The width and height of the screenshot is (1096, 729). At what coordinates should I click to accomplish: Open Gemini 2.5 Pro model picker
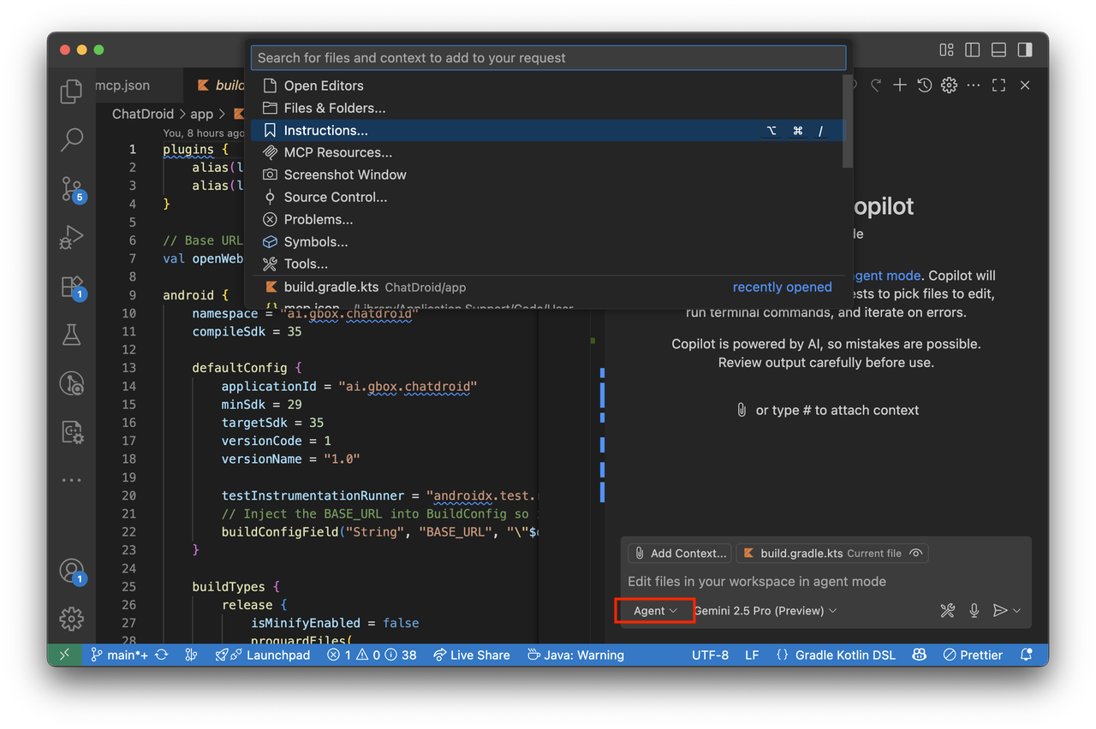click(765, 610)
